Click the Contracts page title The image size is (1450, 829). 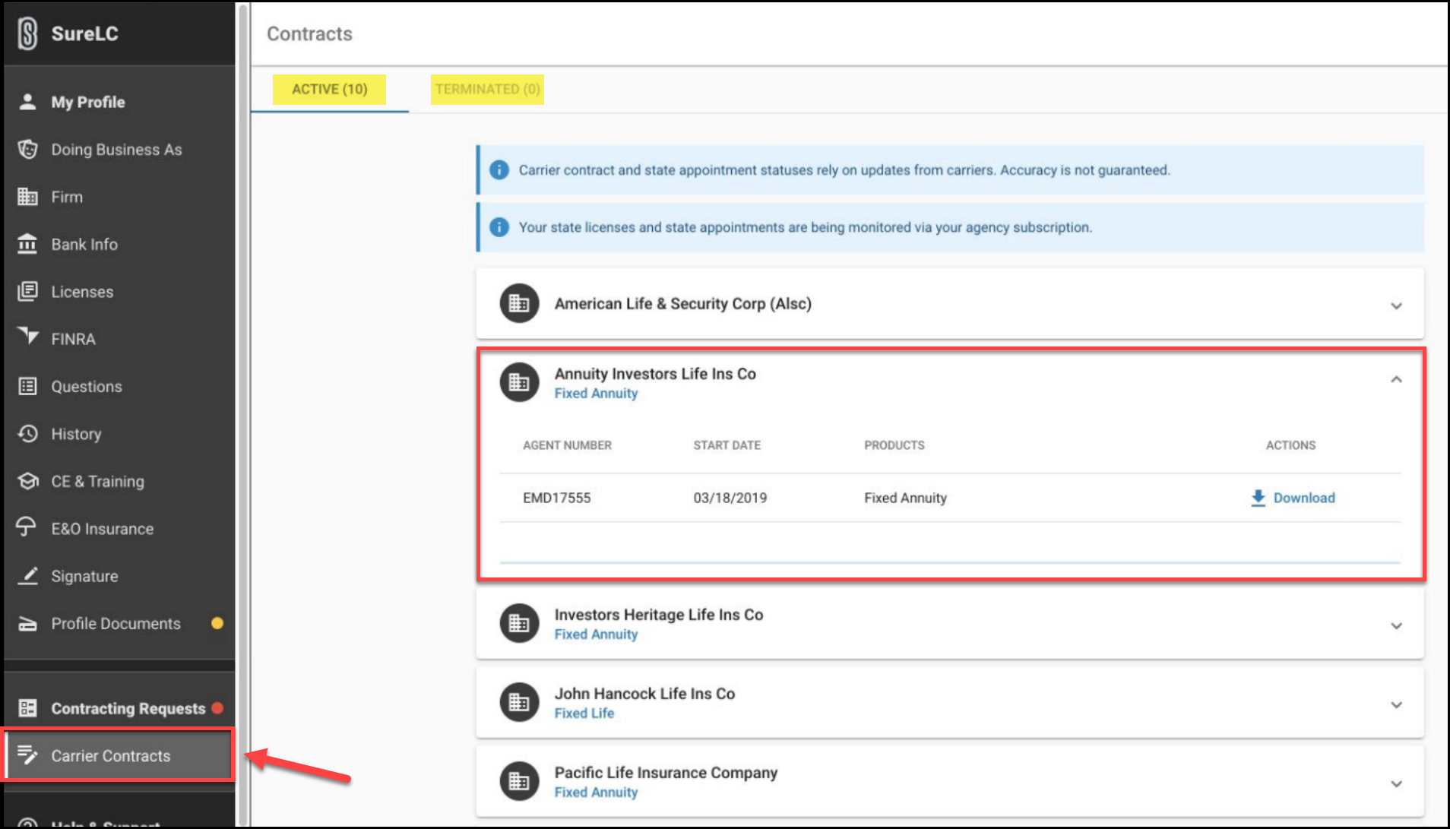309,33
